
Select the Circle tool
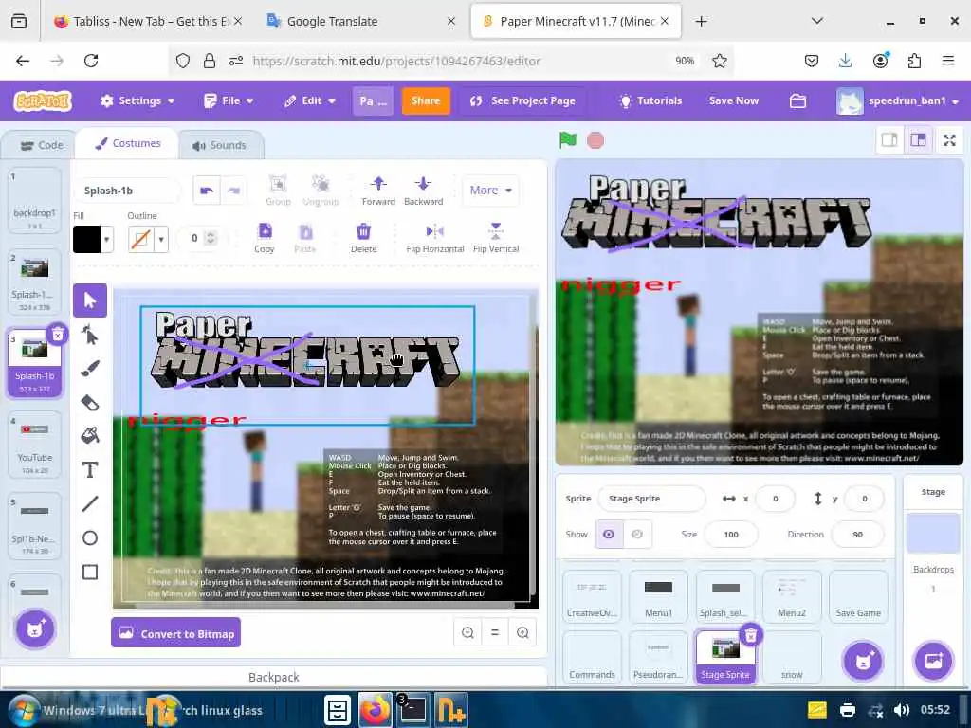(90, 538)
